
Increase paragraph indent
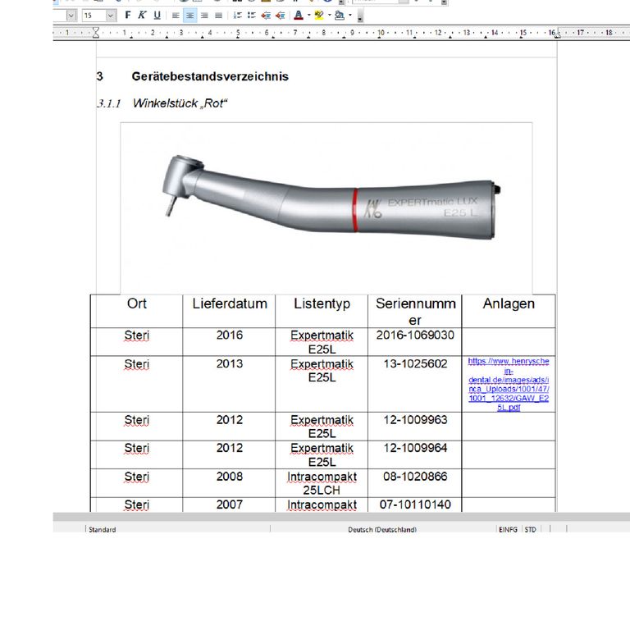point(280,16)
